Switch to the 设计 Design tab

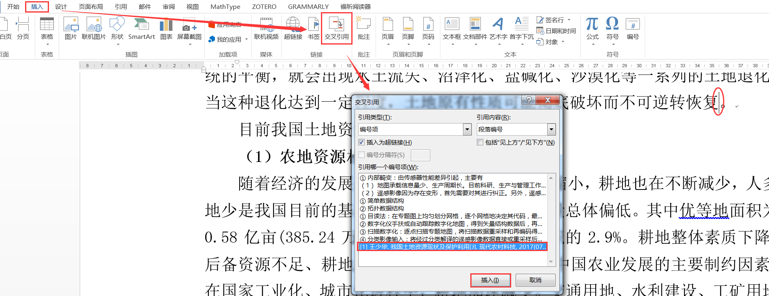tap(61, 6)
